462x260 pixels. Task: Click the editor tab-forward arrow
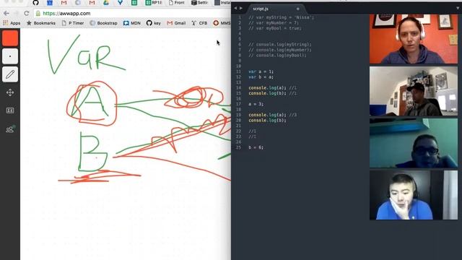[241, 8]
